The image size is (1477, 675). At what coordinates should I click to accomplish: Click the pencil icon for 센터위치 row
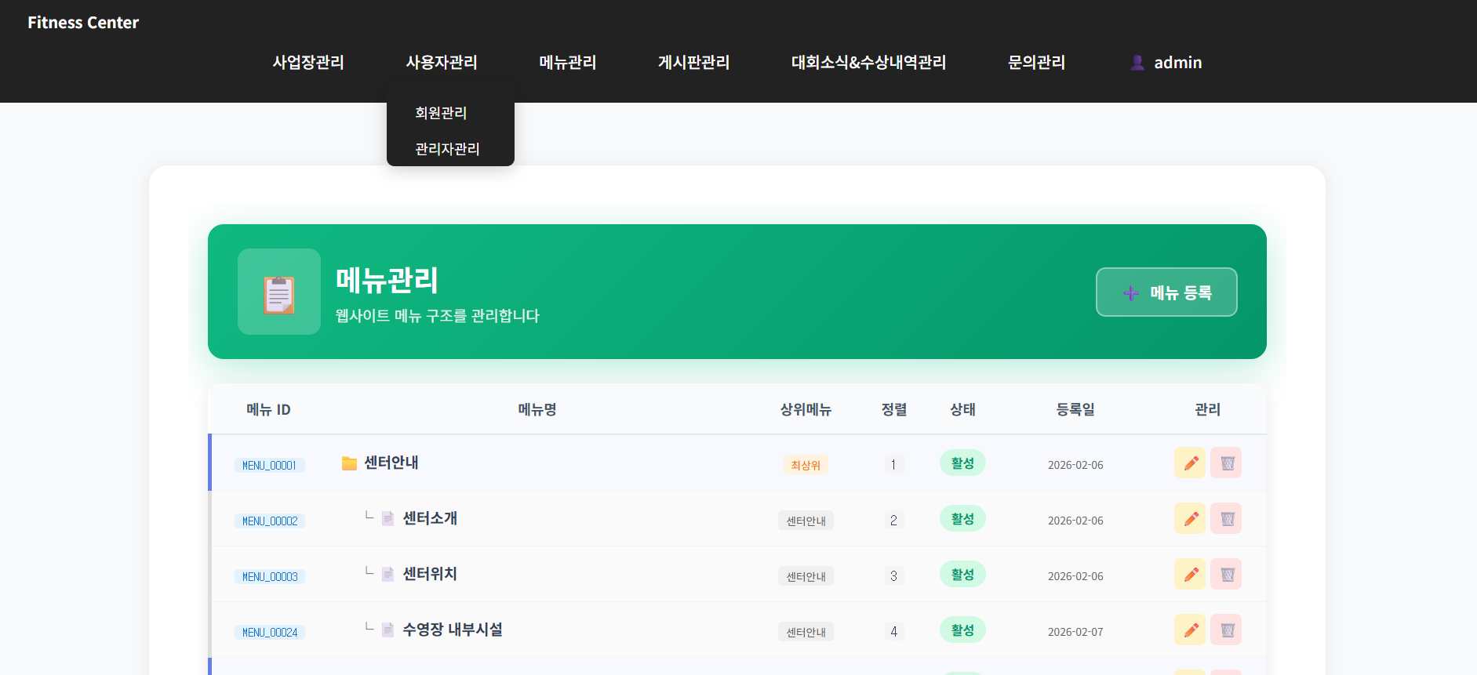click(1189, 574)
